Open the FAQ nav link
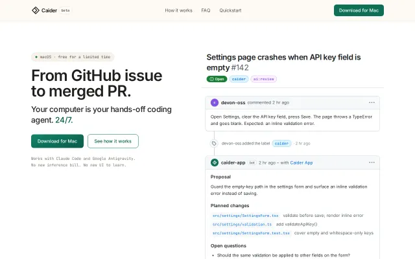The height and width of the screenshot is (259, 415). coord(206,10)
